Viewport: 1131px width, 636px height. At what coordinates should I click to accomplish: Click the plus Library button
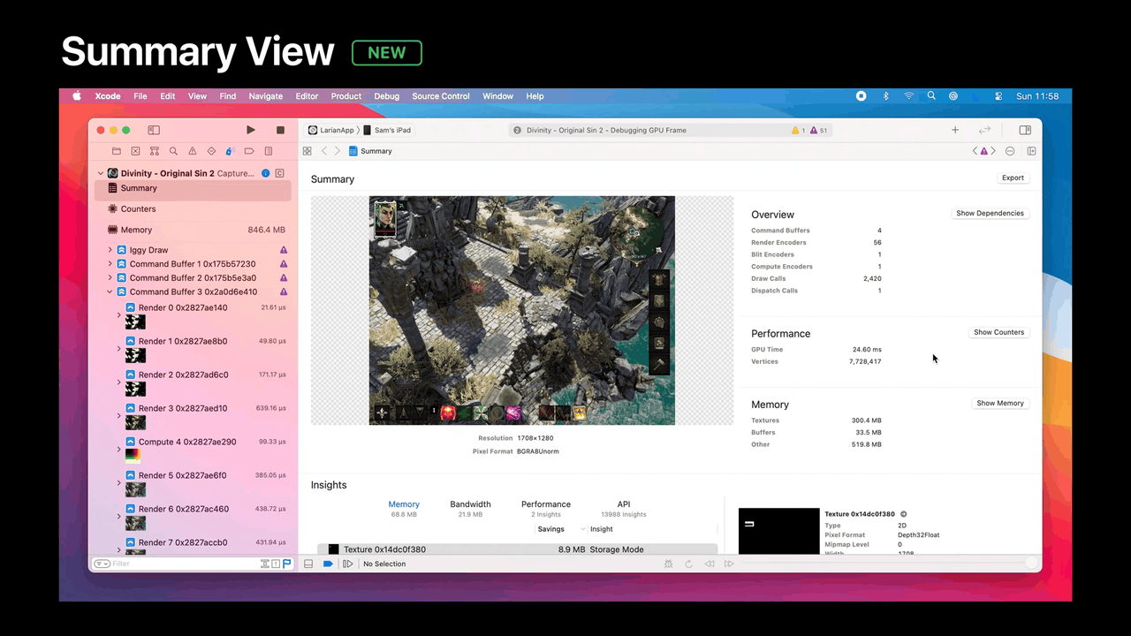955,130
